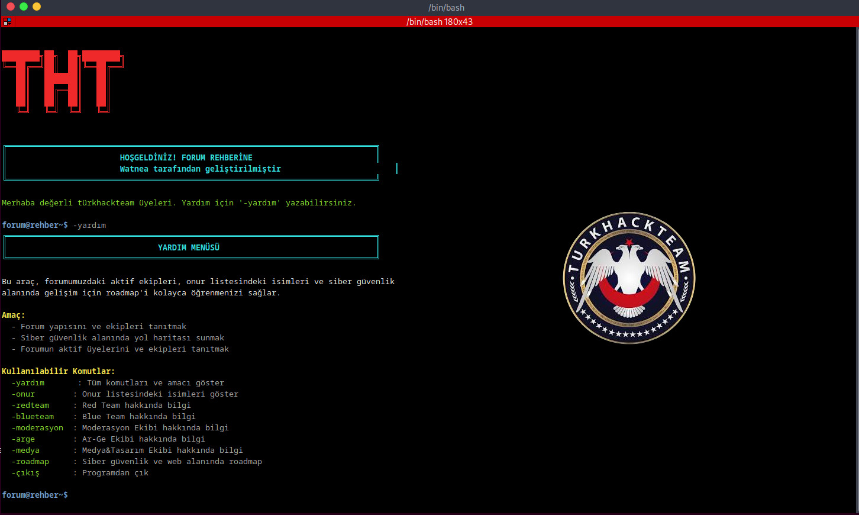
Task: Click the '-roadmap' command entry
Action: 30,461
